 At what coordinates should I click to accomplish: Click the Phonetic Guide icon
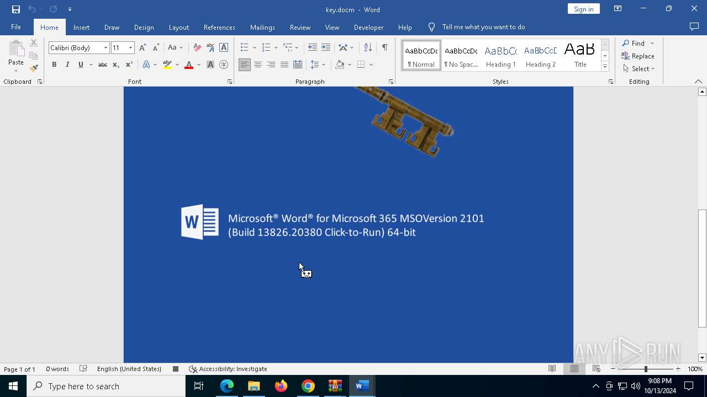pyautogui.click(x=210, y=48)
